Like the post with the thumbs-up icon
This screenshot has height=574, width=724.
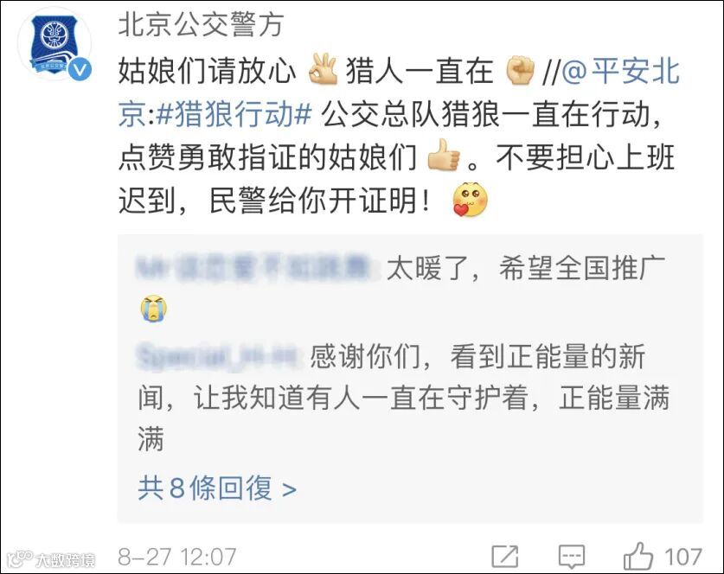[638, 556]
